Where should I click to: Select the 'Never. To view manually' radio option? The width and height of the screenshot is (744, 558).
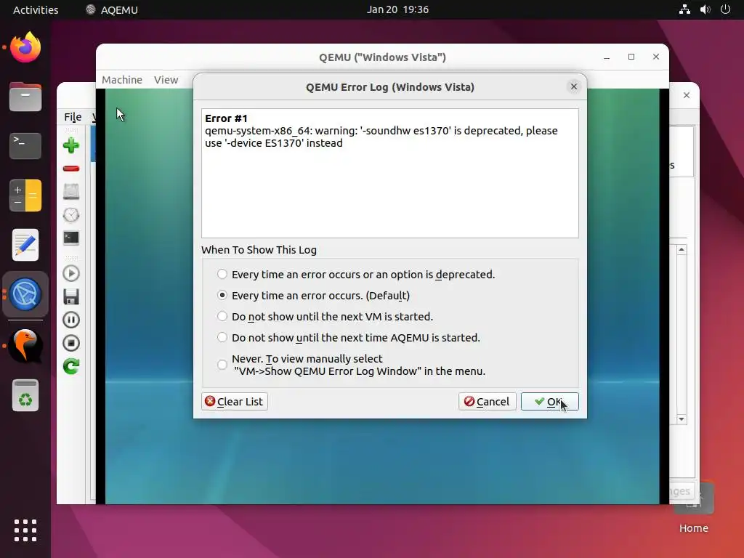point(222,365)
